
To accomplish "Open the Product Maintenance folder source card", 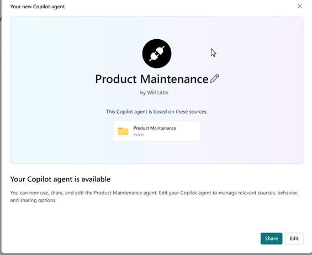I will pos(157,131).
